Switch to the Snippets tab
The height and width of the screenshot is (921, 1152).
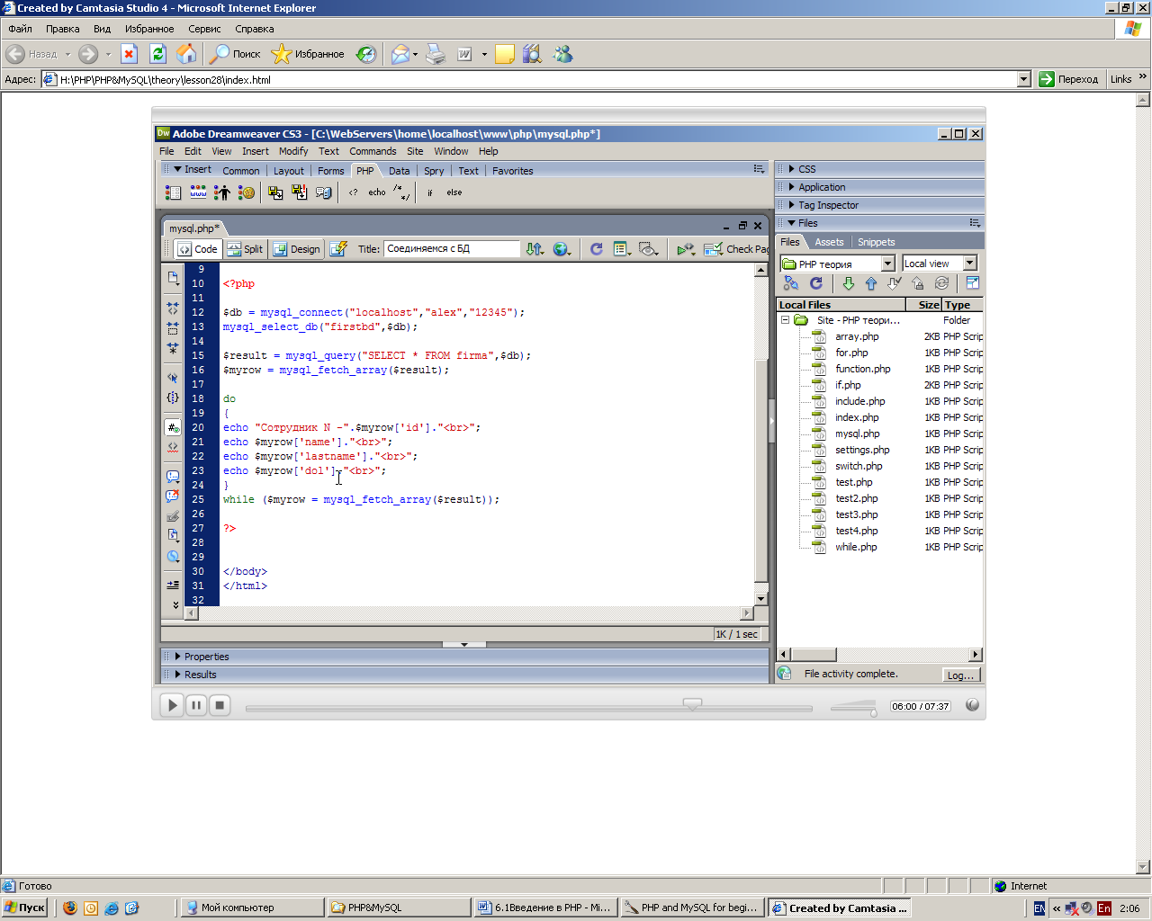[x=876, y=242]
